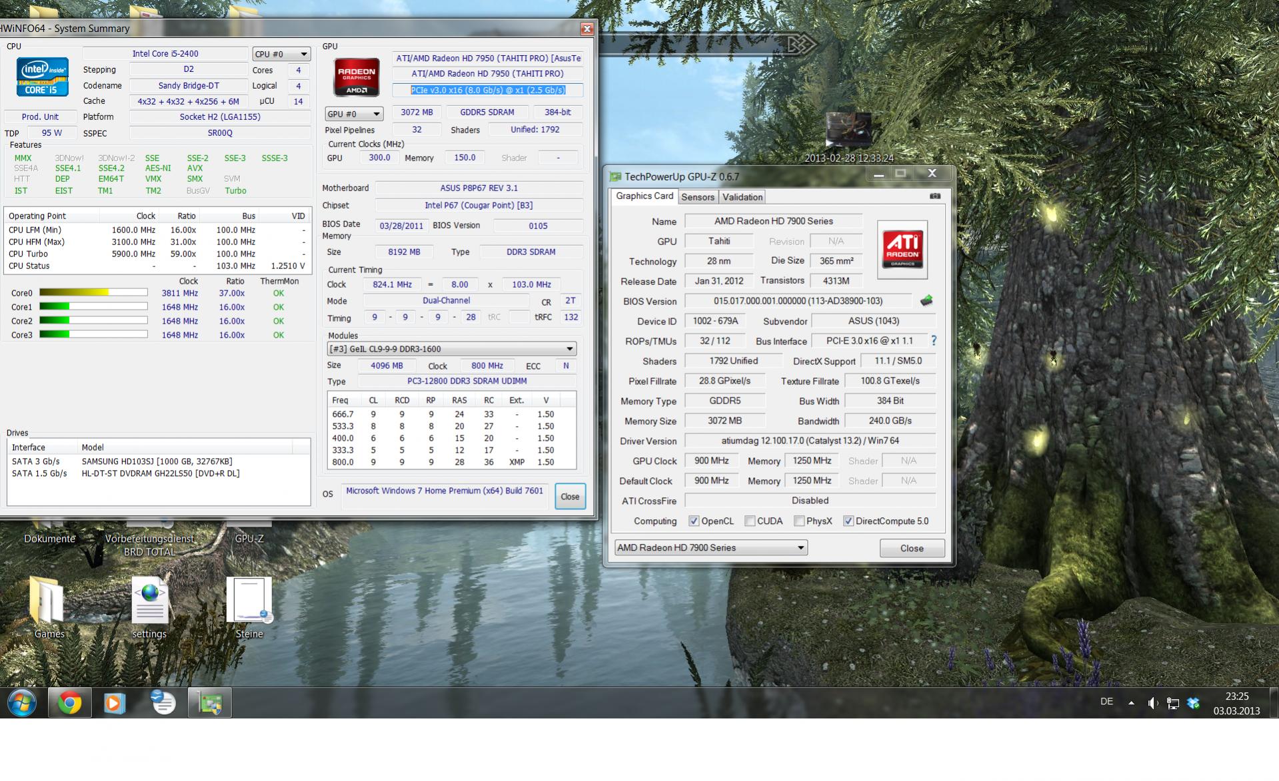Click the Core3 usage bar
Screen dimensions: 1279x781
93,334
